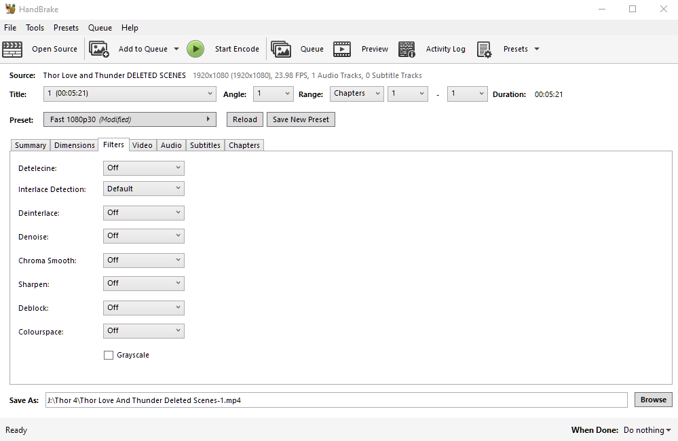Image resolution: width=678 pixels, height=441 pixels.
Task: Click the Add to Queue picture icon
Action: tap(99, 49)
